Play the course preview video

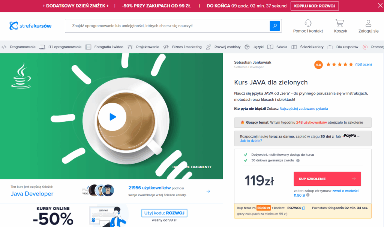tap(112, 117)
